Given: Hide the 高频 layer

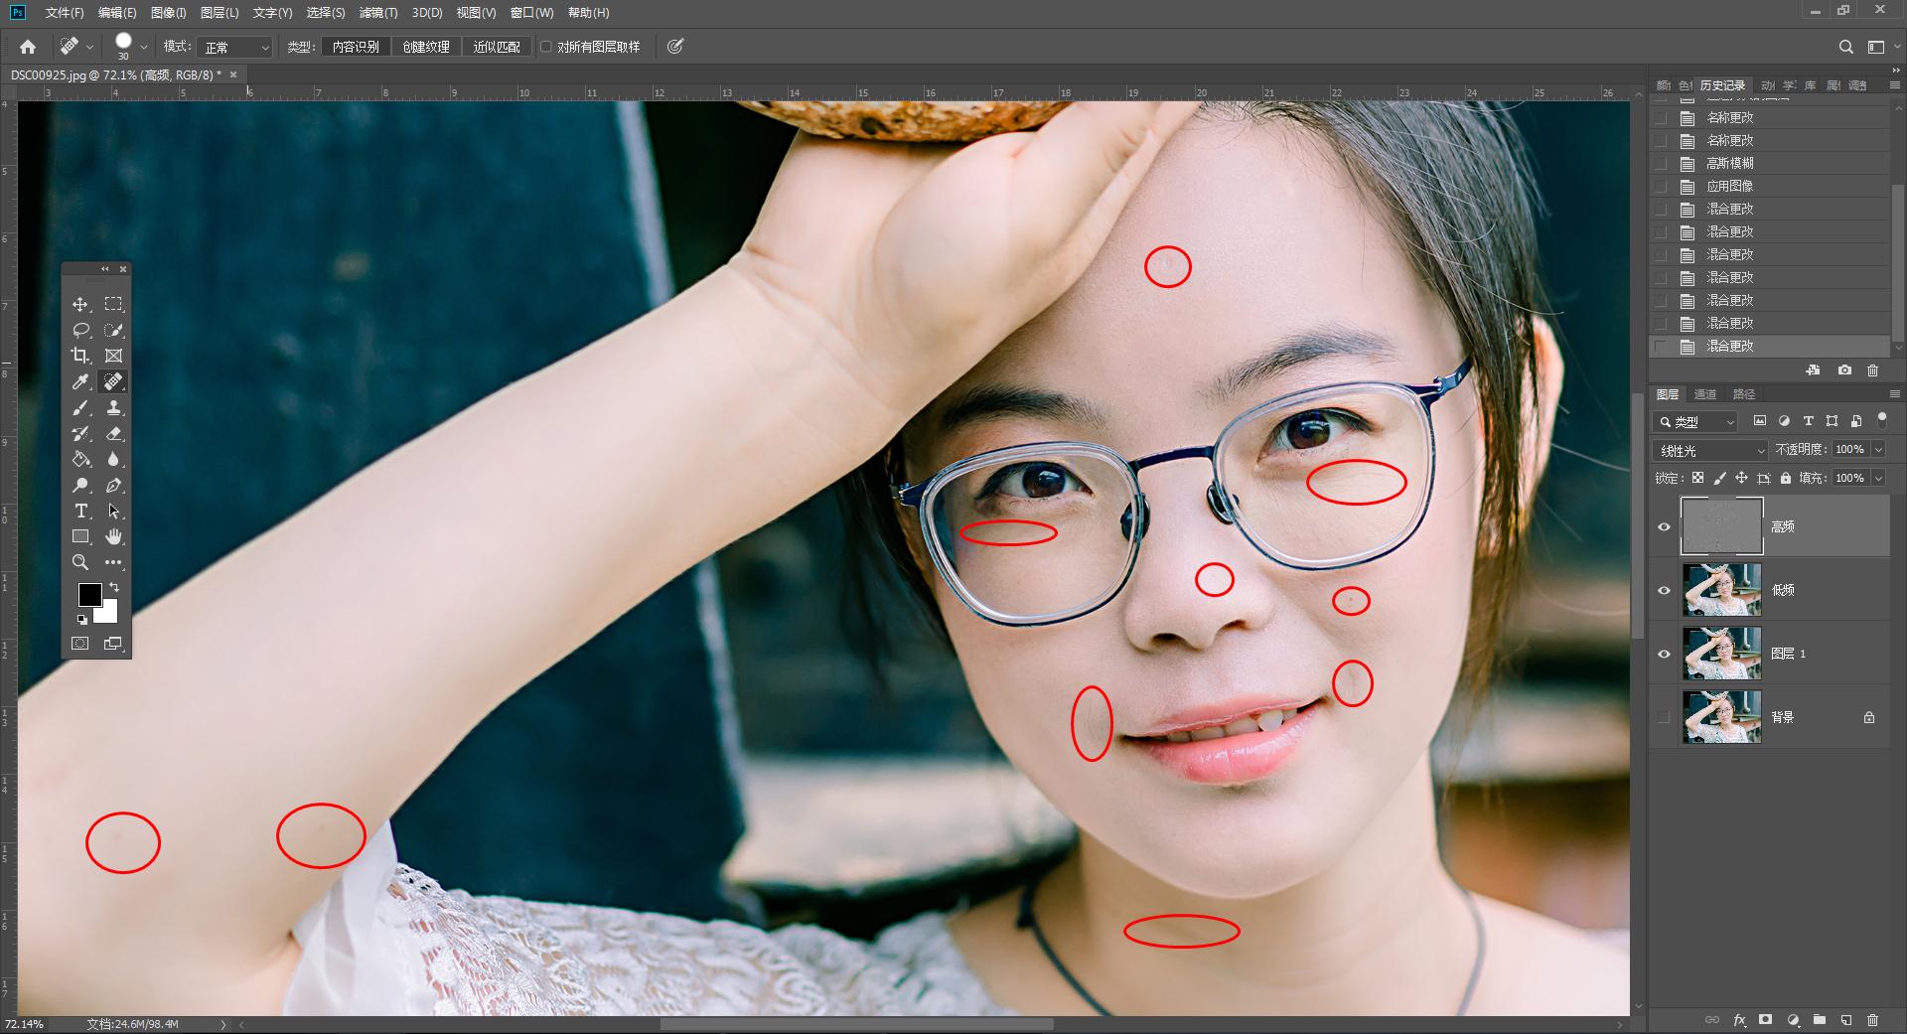Looking at the screenshot, I should pos(1665,526).
